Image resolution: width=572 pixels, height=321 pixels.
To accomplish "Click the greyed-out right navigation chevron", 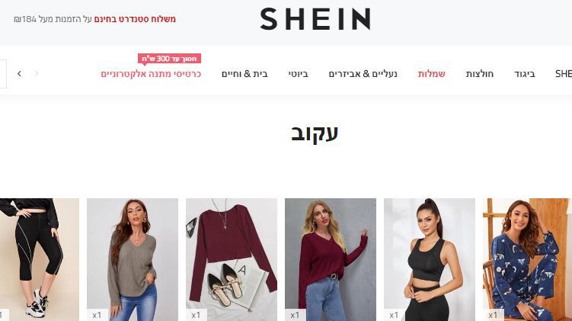I will (x=37, y=74).
